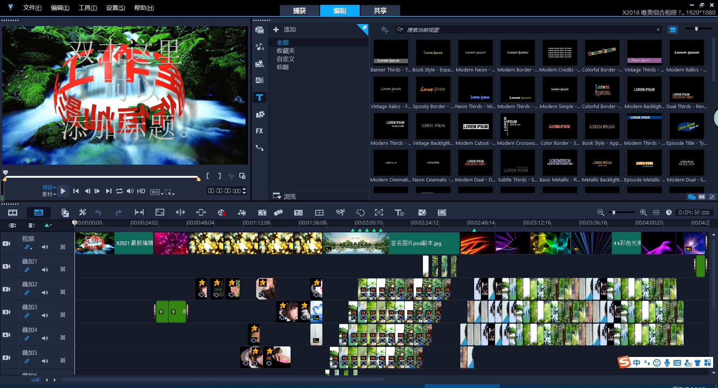Screen dimensions: 718x388
Task: Open Record/Capture option
Action: click(221, 213)
